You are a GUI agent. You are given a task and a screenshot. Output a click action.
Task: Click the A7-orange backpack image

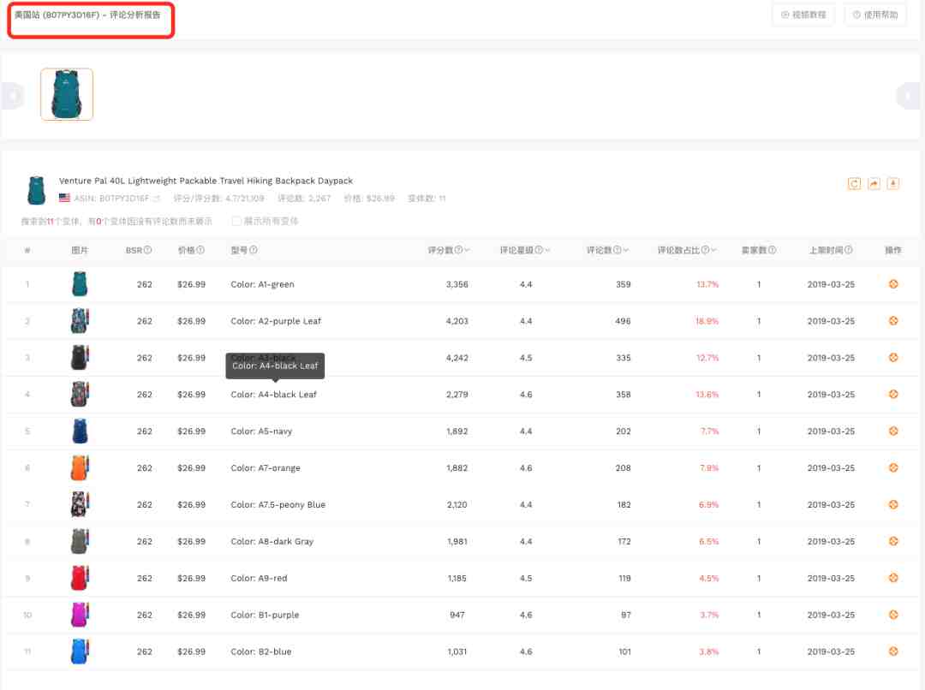click(80, 467)
